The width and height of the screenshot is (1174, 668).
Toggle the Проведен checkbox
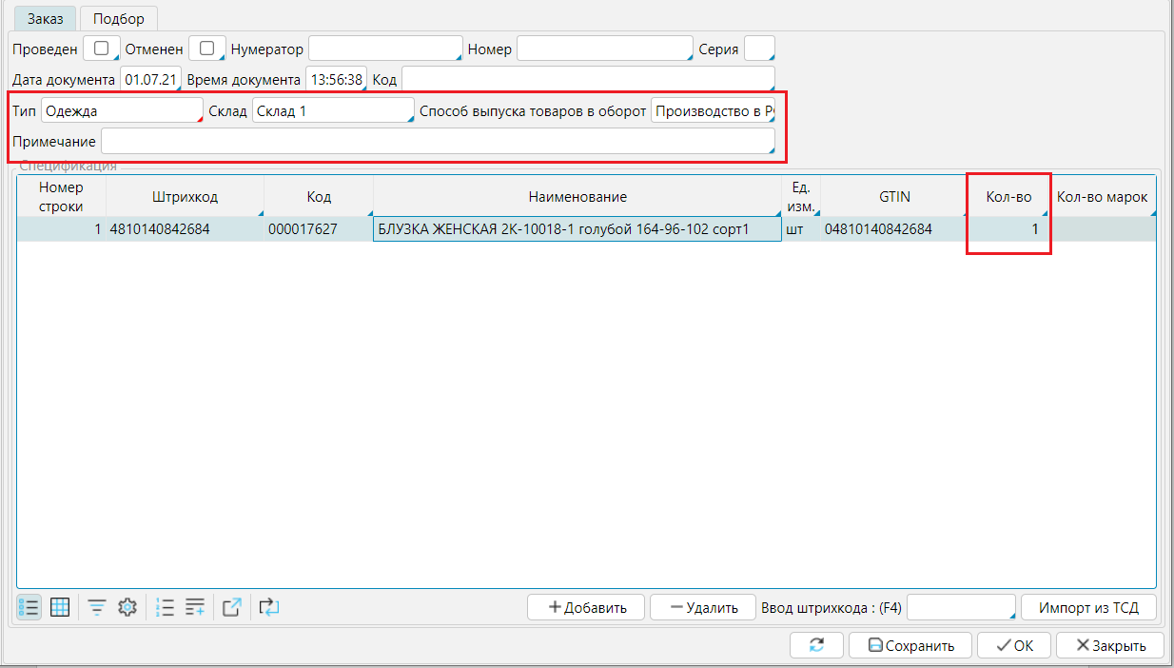point(101,49)
